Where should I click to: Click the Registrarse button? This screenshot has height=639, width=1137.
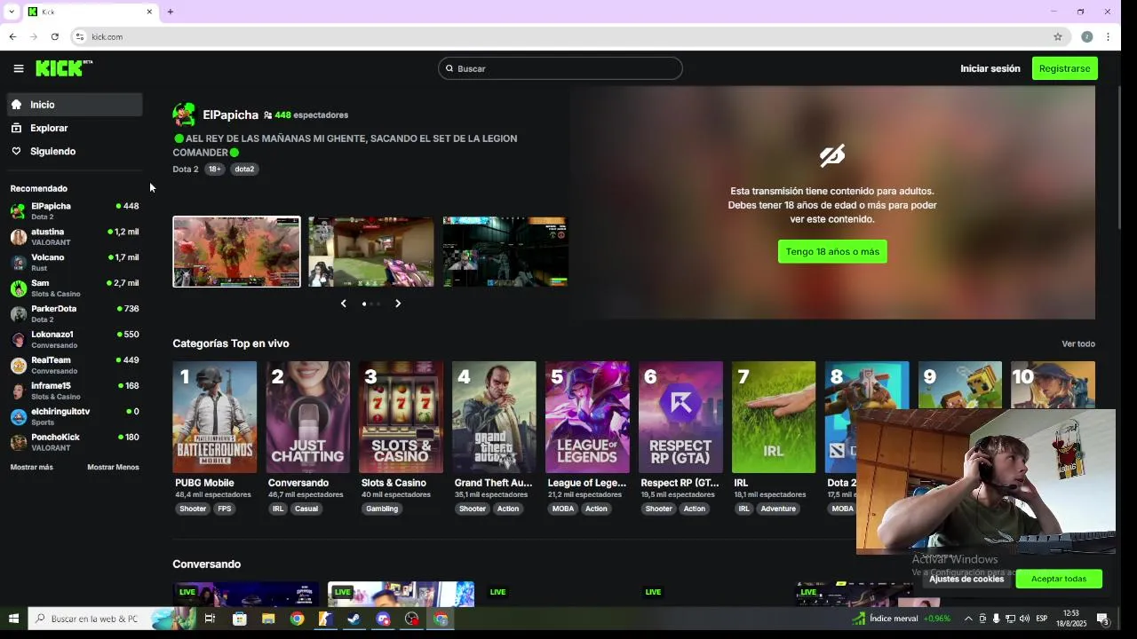point(1064,68)
